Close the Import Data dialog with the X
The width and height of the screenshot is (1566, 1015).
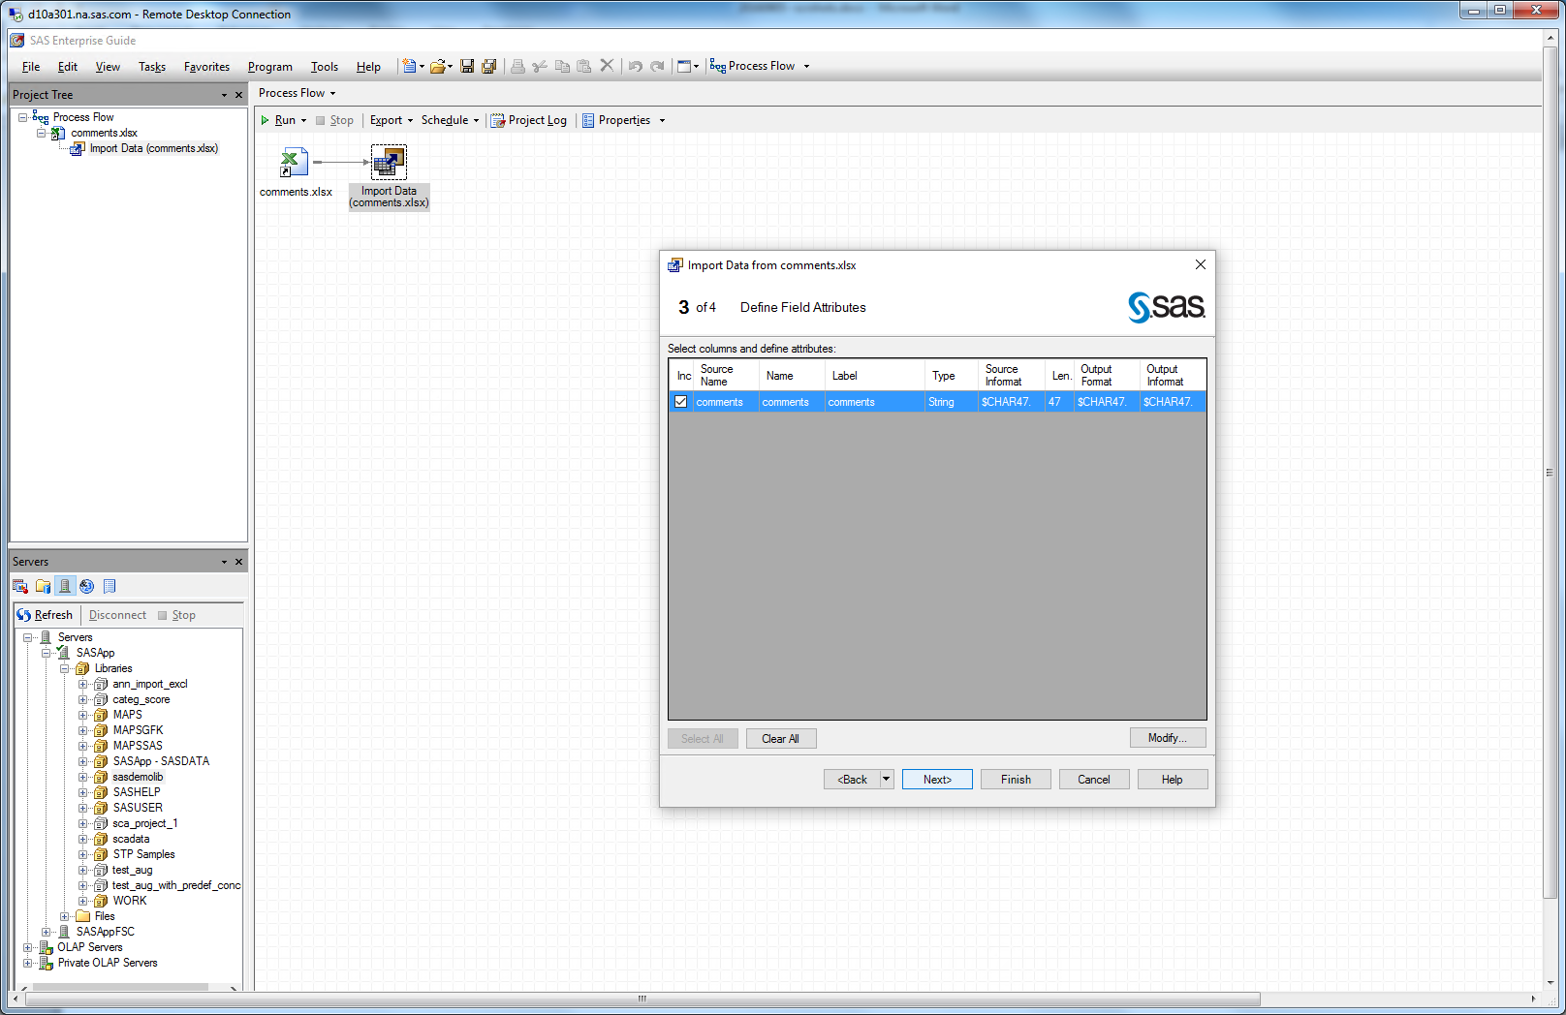click(x=1201, y=264)
